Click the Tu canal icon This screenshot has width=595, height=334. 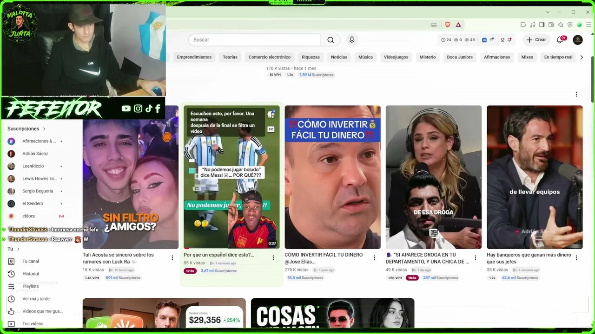click(11, 261)
